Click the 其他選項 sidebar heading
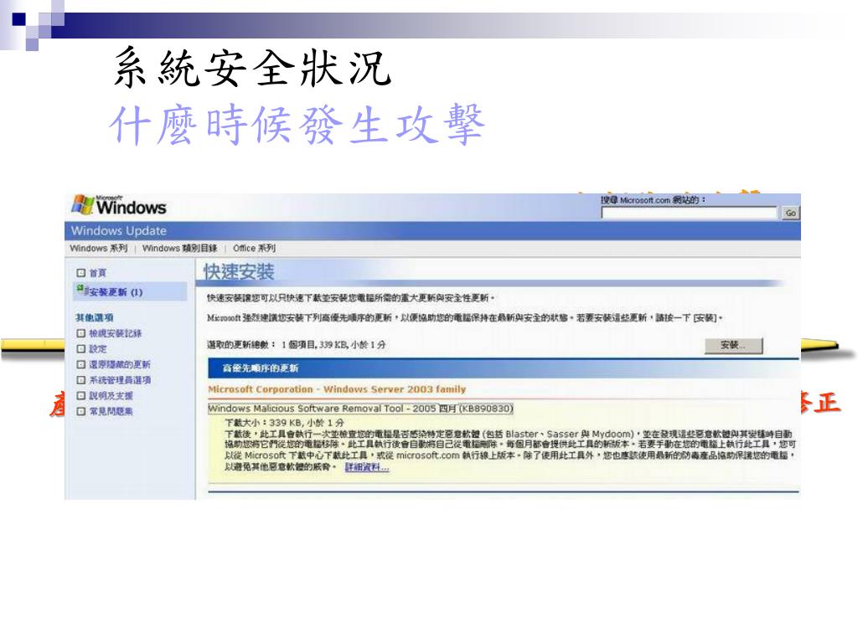The height and width of the screenshot is (643, 858). tap(94, 317)
